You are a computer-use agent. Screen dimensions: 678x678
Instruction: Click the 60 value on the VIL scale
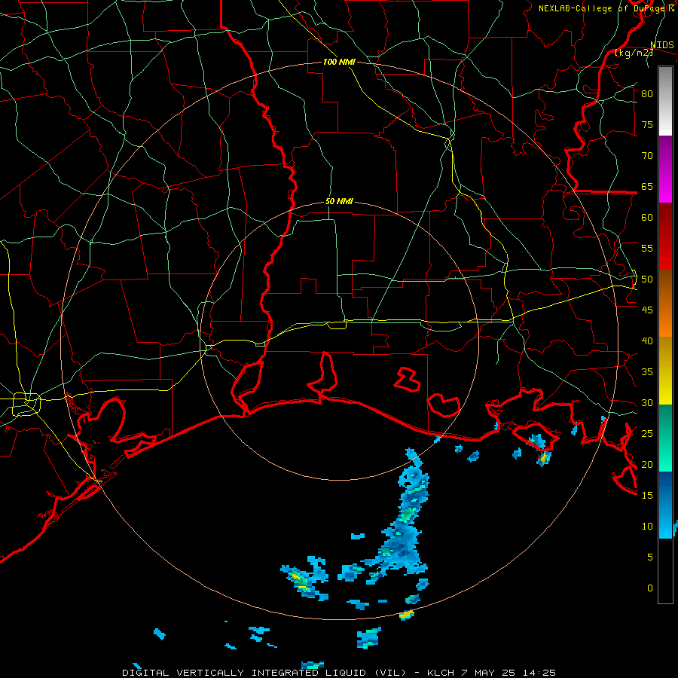click(x=647, y=218)
